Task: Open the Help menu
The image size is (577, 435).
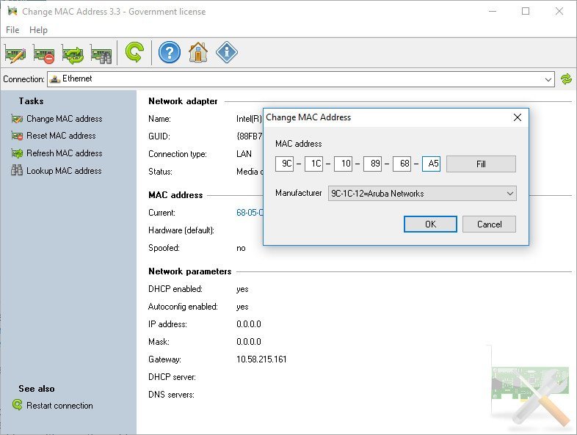Action: pyautogui.click(x=38, y=30)
